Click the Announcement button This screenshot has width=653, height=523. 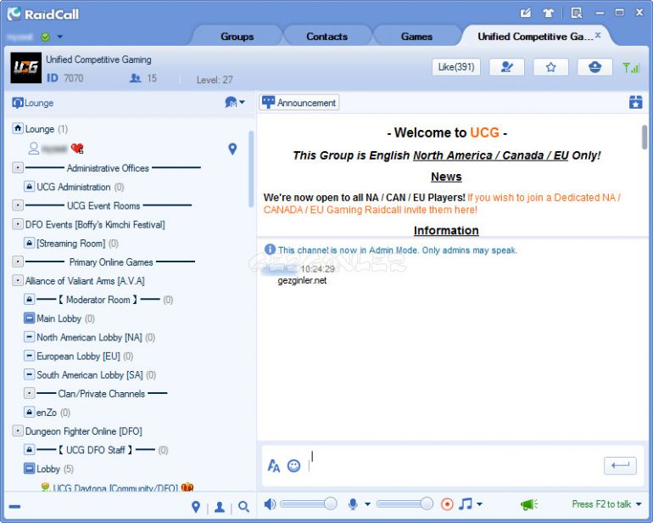click(x=299, y=102)
